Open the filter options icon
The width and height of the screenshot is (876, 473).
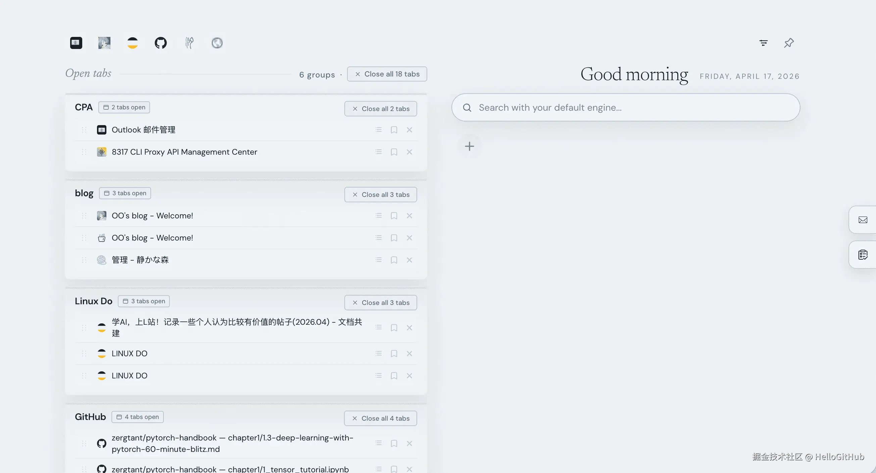tap(764, 43)
